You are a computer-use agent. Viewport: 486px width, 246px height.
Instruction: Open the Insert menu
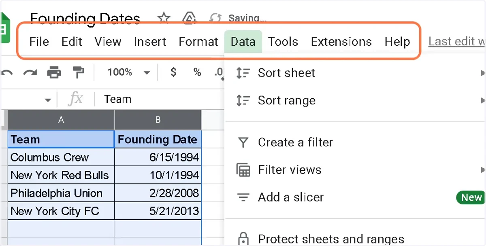click(x=150, y=42)
